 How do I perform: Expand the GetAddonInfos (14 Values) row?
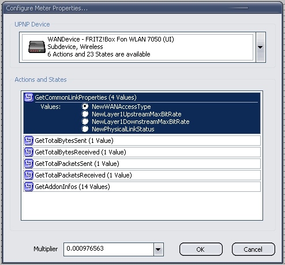(x=142, y=187)
